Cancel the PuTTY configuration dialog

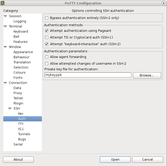point(148,160)
